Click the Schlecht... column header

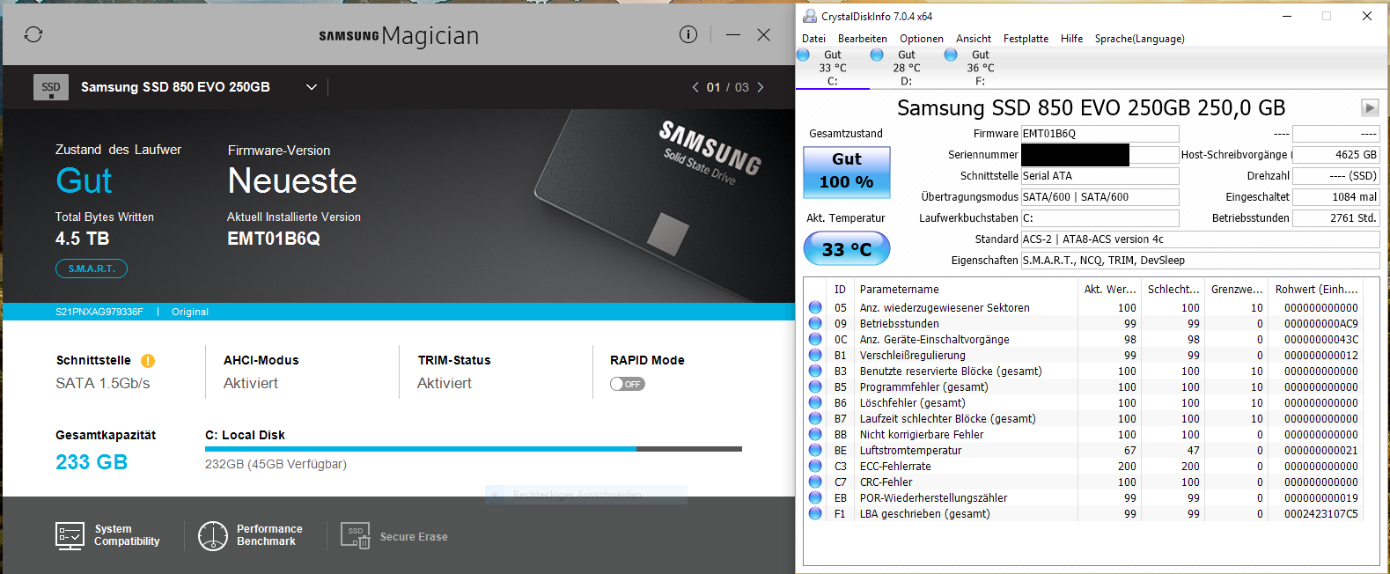(1173, 290)
